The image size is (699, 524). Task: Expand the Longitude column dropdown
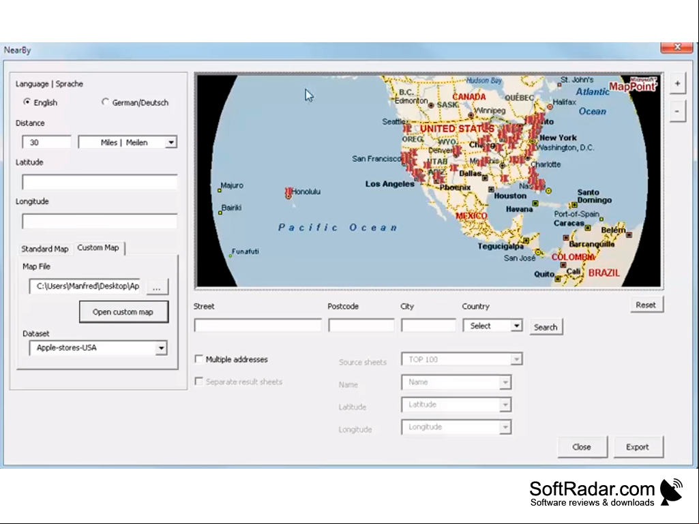[505, 427]
